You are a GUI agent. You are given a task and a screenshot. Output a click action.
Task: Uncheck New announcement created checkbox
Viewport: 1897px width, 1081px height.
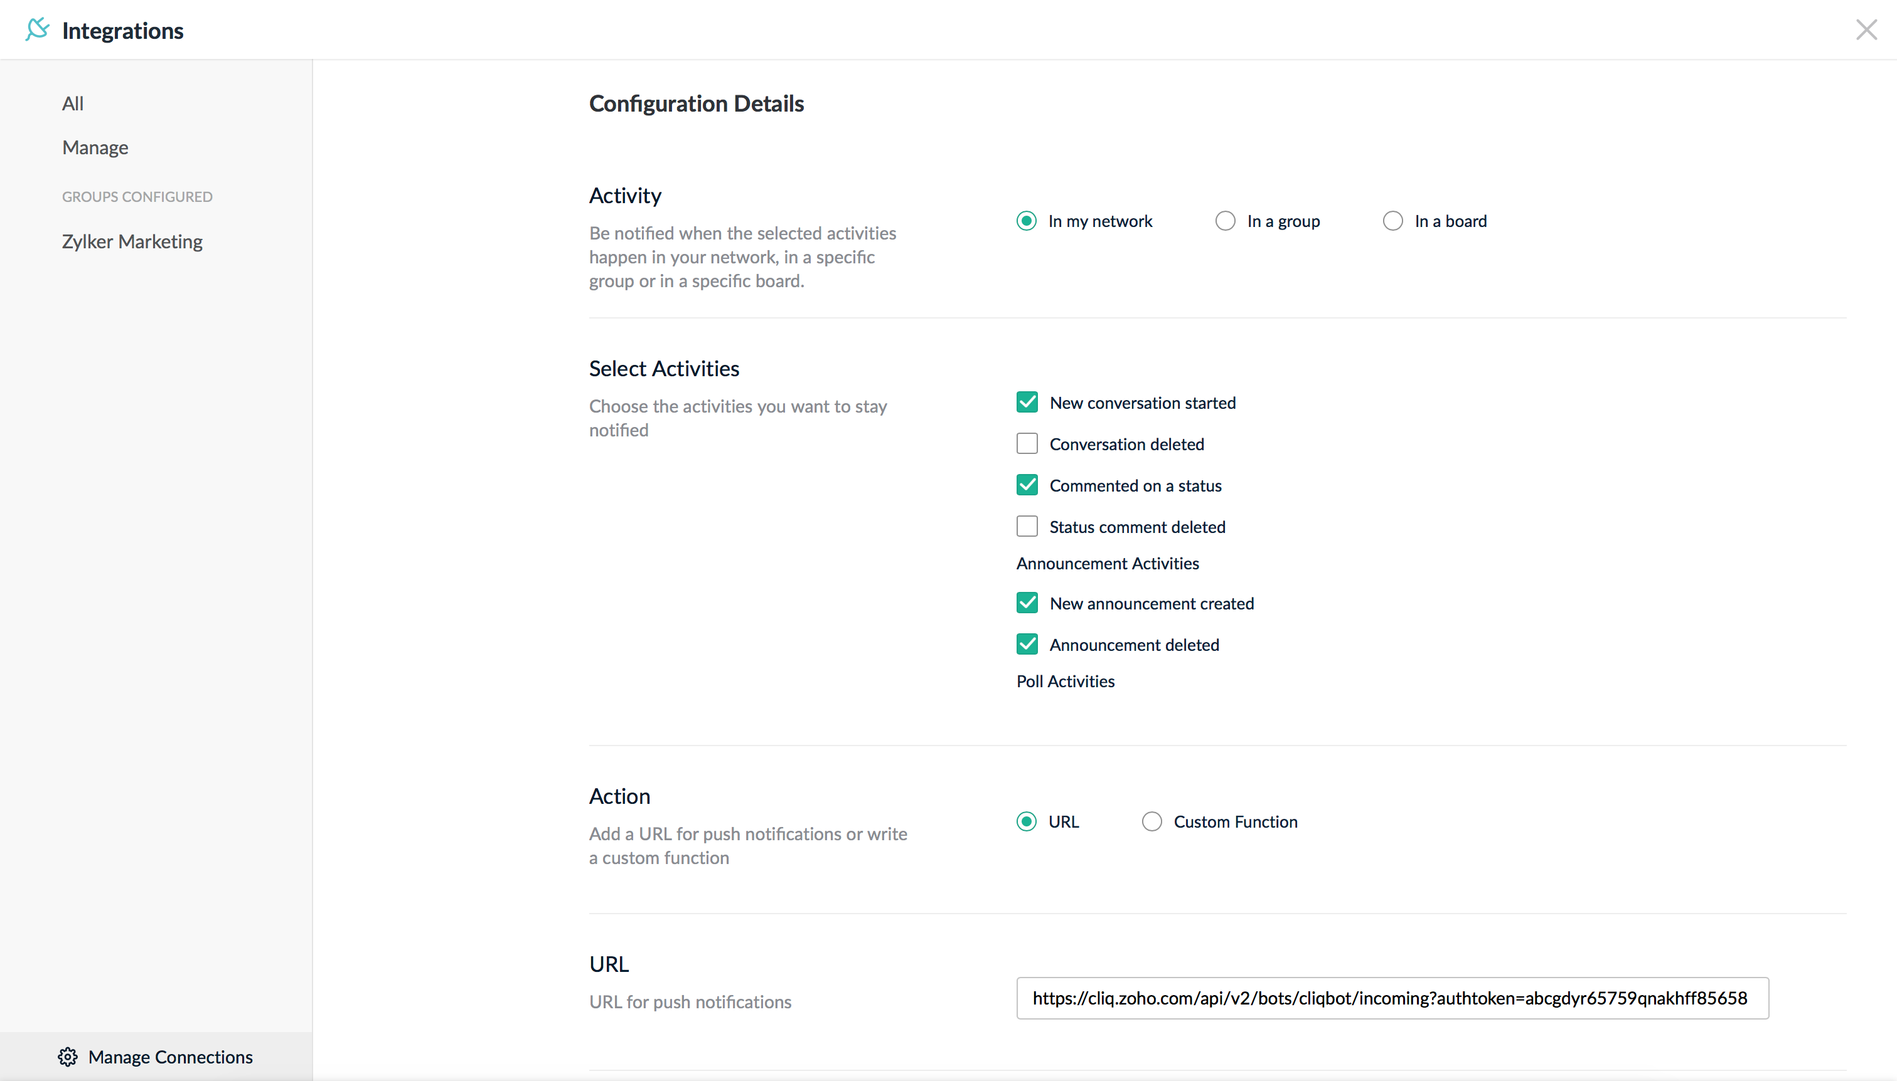[x=1027, y=603]
